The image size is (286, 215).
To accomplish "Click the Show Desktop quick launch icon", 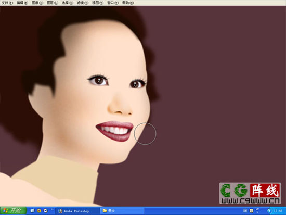I will coord(32,211).
